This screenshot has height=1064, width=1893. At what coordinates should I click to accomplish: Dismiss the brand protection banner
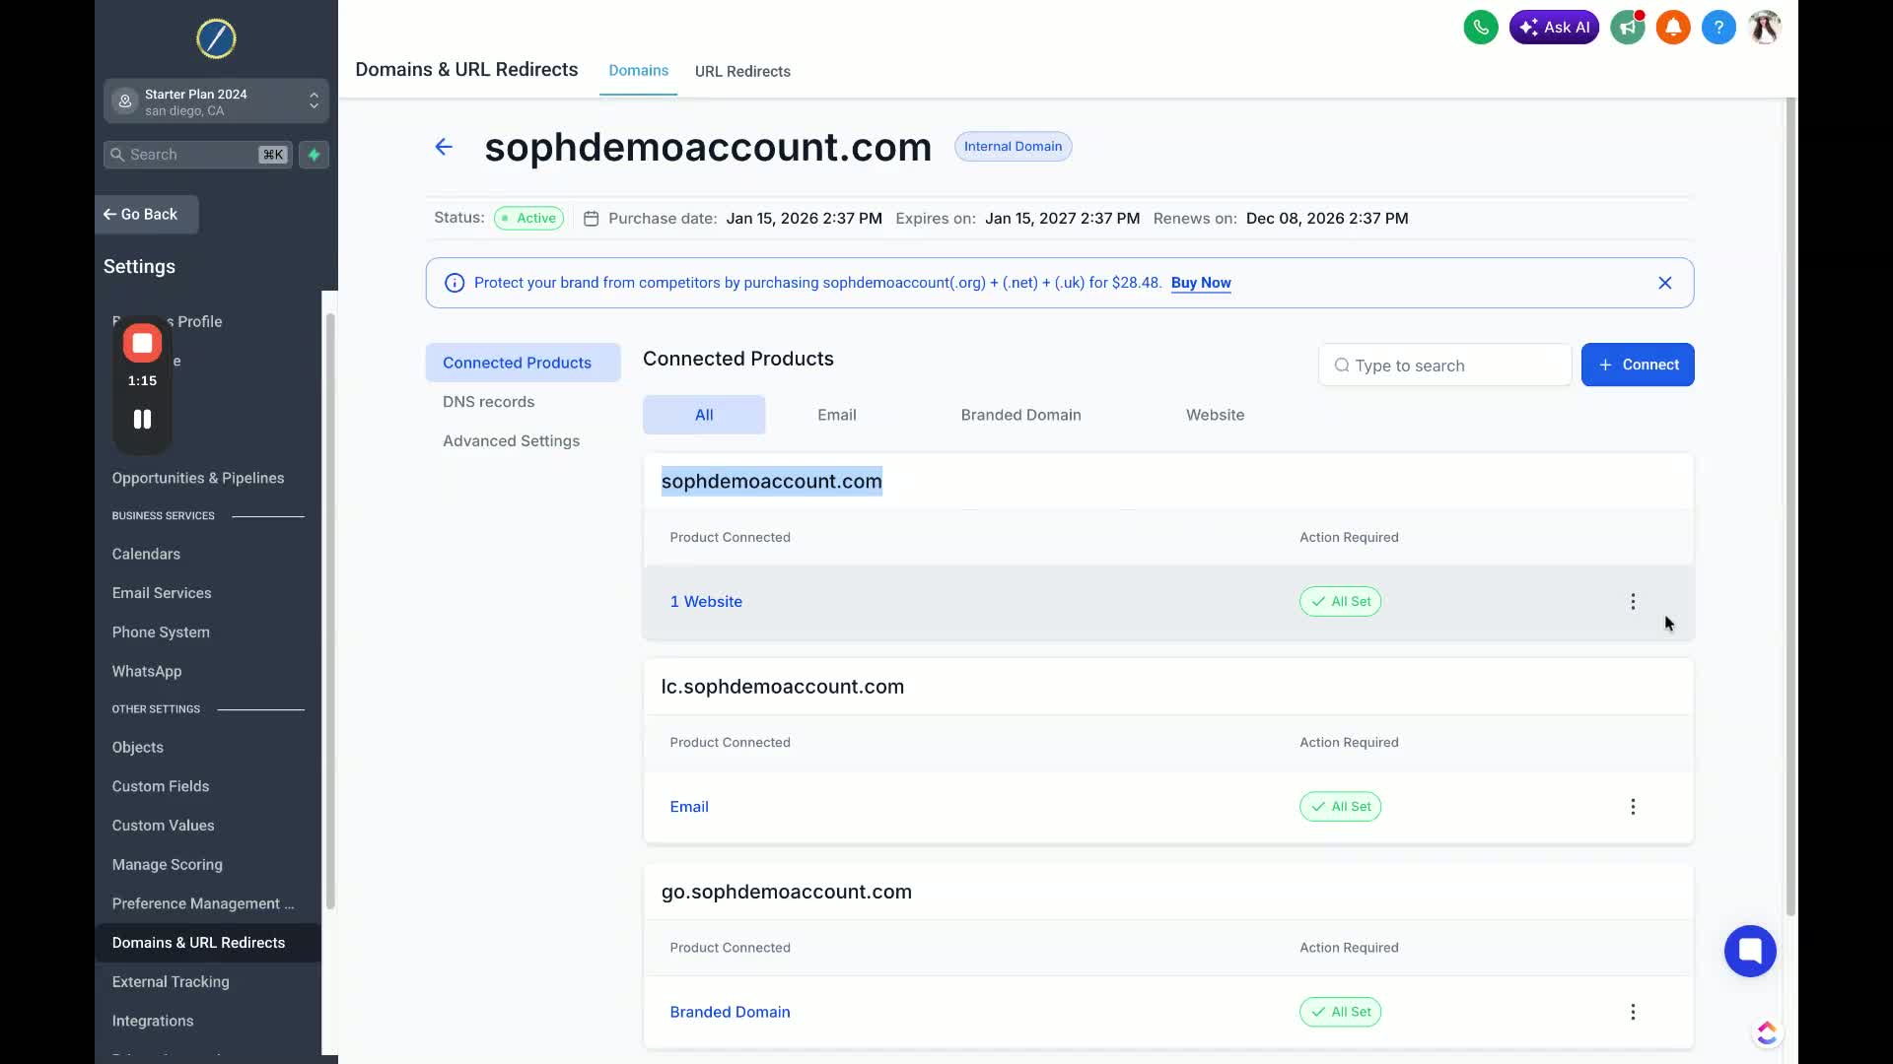coord(1664,283)
